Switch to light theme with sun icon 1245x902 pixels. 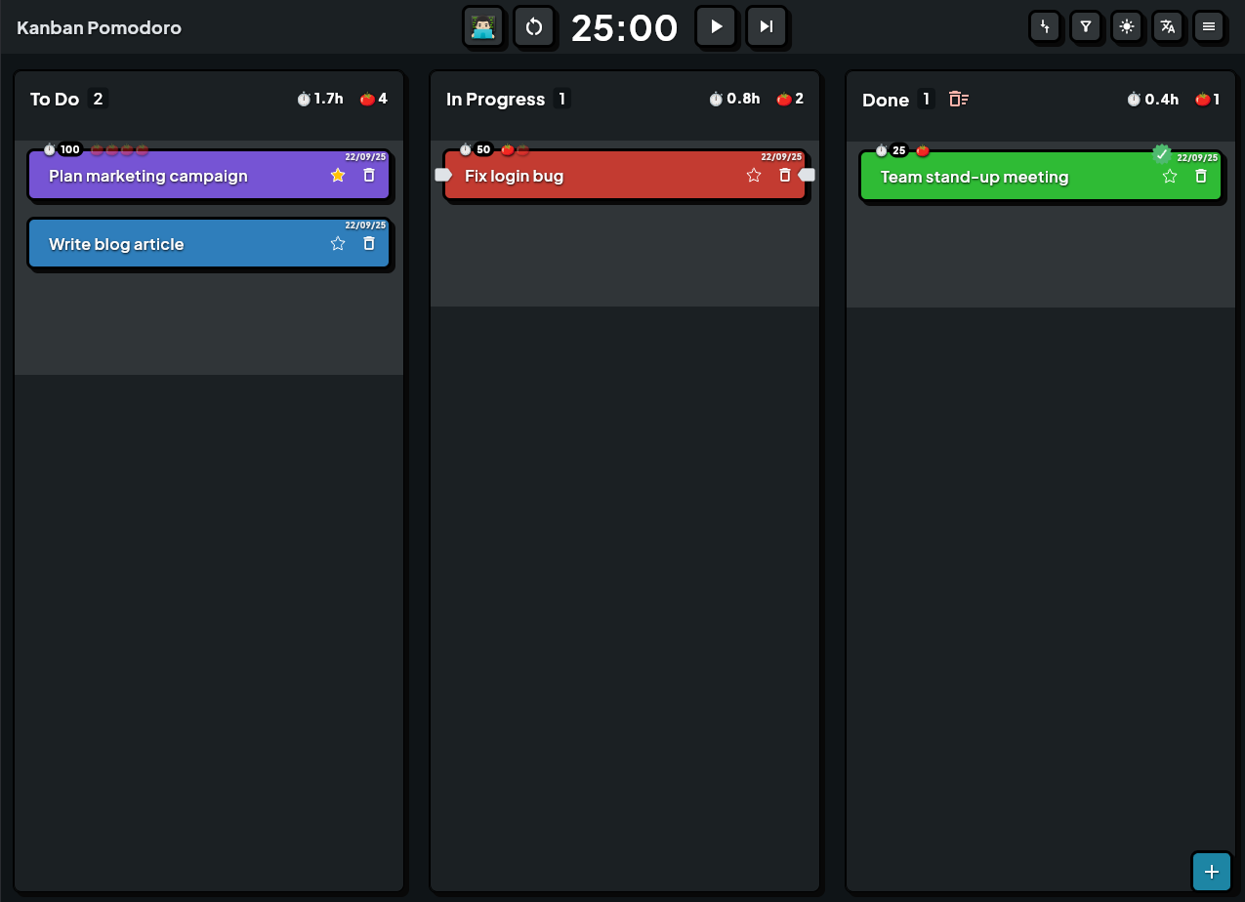click(x=1128, y=27)
